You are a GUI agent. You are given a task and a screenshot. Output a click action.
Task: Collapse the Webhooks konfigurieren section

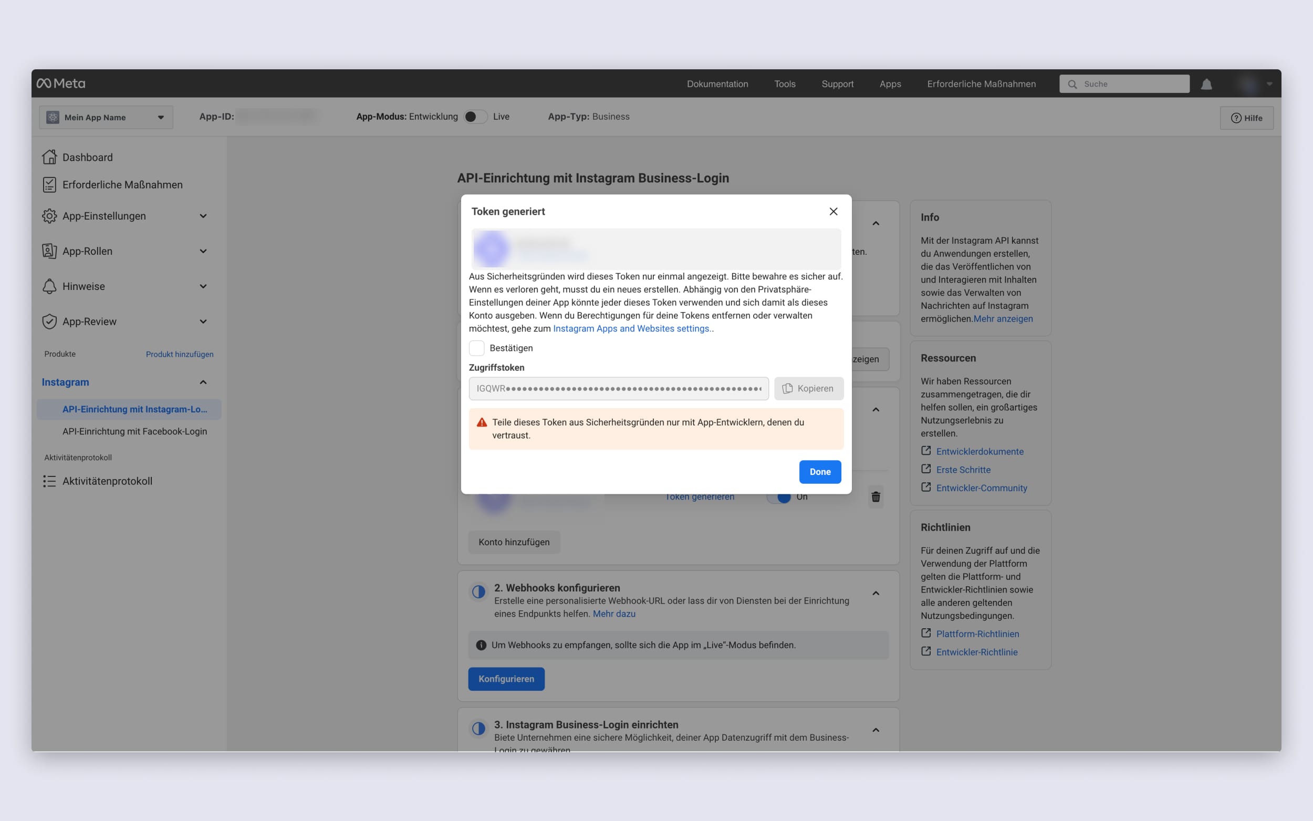pos(876,594)
